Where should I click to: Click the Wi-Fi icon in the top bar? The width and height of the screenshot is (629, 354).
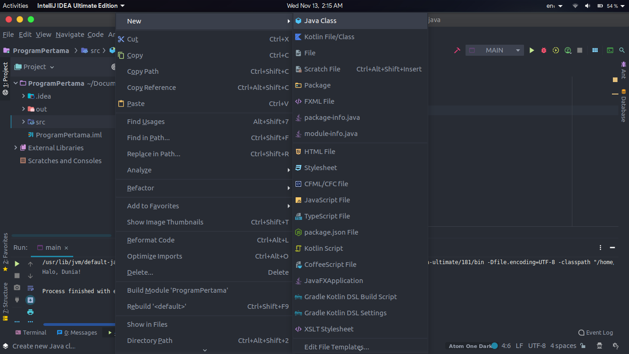tap(575, 6)
